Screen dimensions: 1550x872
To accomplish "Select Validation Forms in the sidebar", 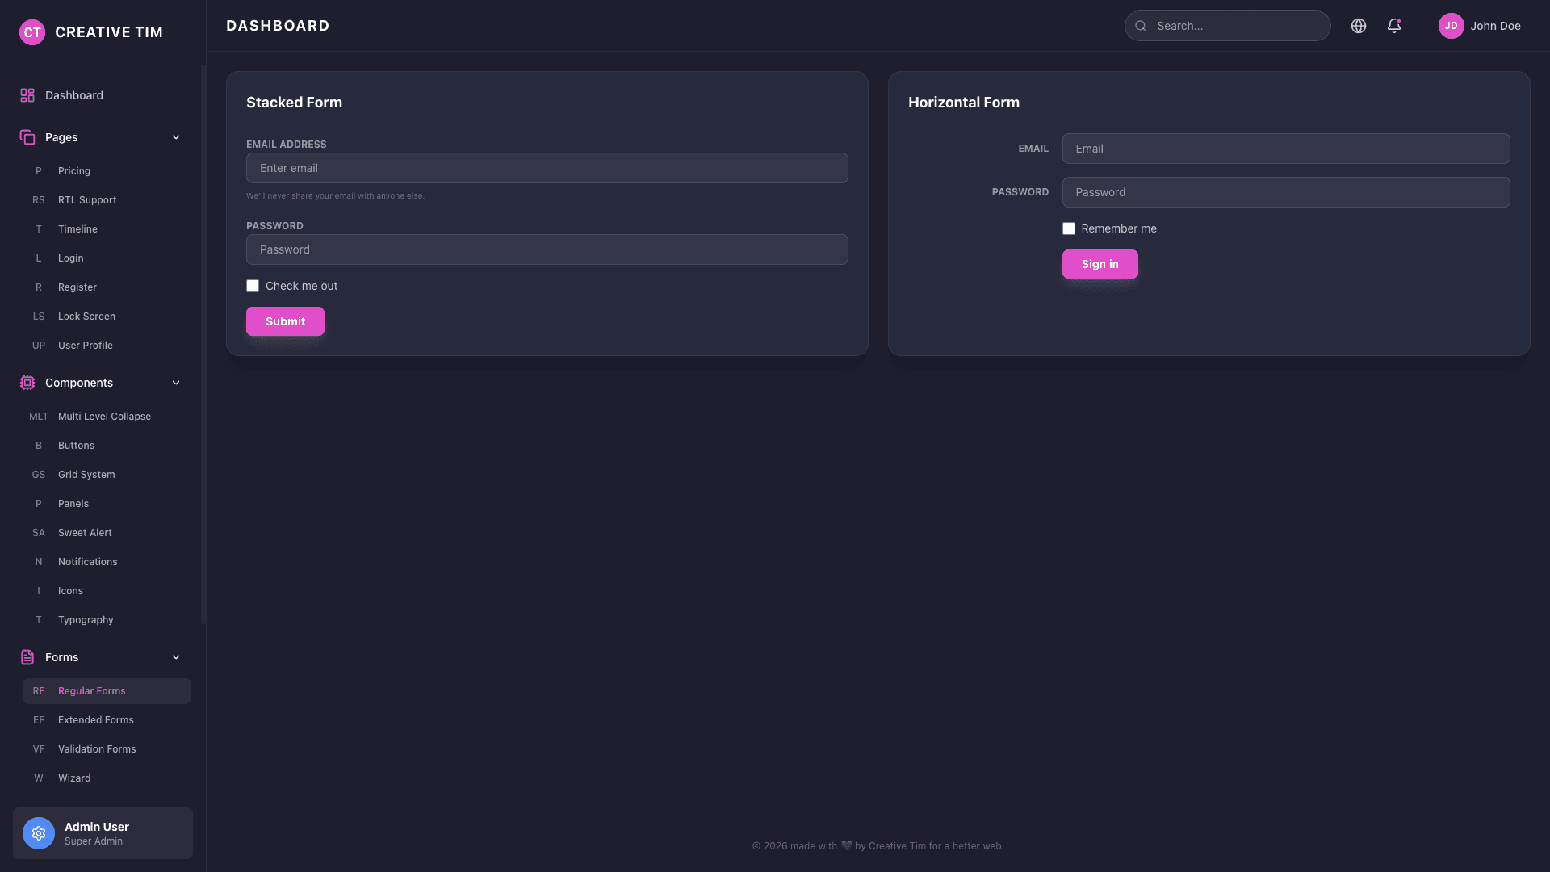I will [97, 748].
